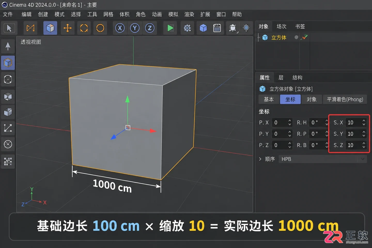Switch to the 属性 tab
Viewport: 372px width, 248px height.
(265, 78)
